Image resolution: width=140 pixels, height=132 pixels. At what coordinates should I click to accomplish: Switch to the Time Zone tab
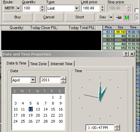point(38,64)
